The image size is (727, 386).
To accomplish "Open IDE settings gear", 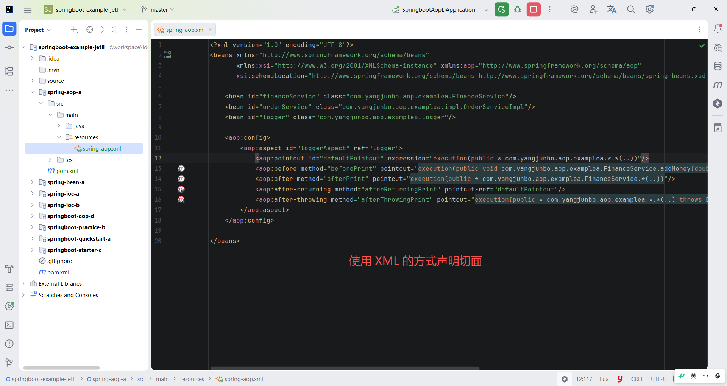I will click(x=650, y=9).
